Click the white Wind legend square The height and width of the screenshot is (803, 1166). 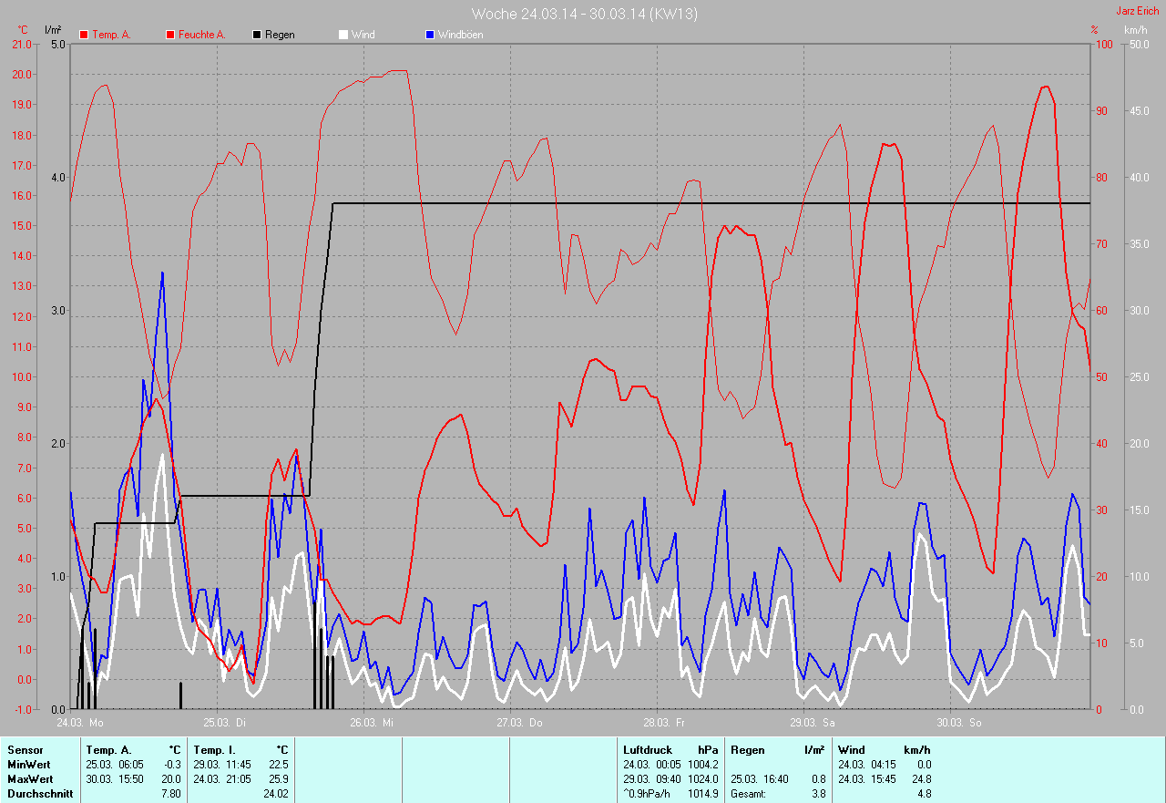click(x=343, y=35)
